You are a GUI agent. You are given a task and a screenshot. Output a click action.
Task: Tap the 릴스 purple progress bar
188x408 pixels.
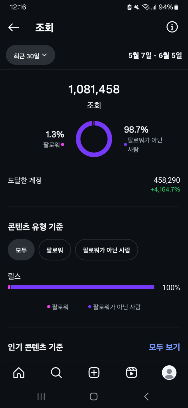click(x=81, y=287)
